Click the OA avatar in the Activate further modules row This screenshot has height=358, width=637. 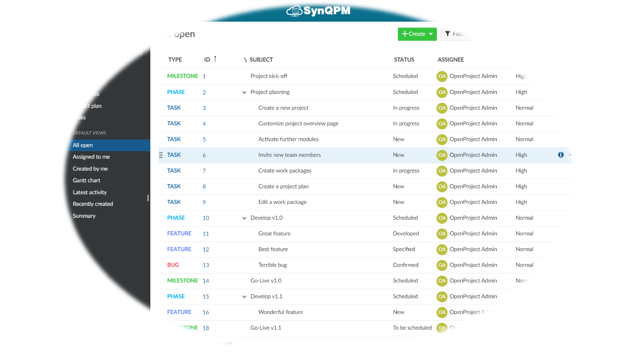point(442,139)
